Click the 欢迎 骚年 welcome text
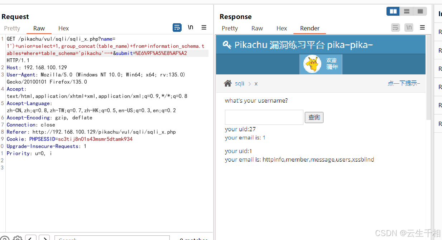Viewport: 442px width, 240px height. (332, 64)
